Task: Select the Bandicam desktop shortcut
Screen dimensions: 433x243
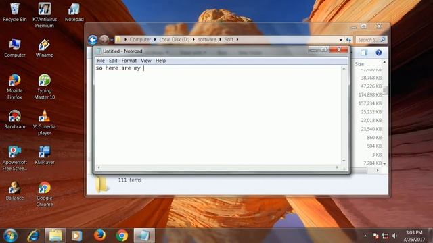Action: (x=15, y=119)
